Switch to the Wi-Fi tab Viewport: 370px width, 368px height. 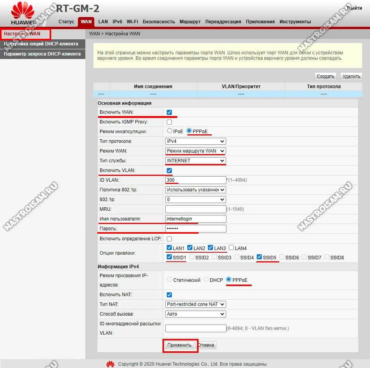132,22
